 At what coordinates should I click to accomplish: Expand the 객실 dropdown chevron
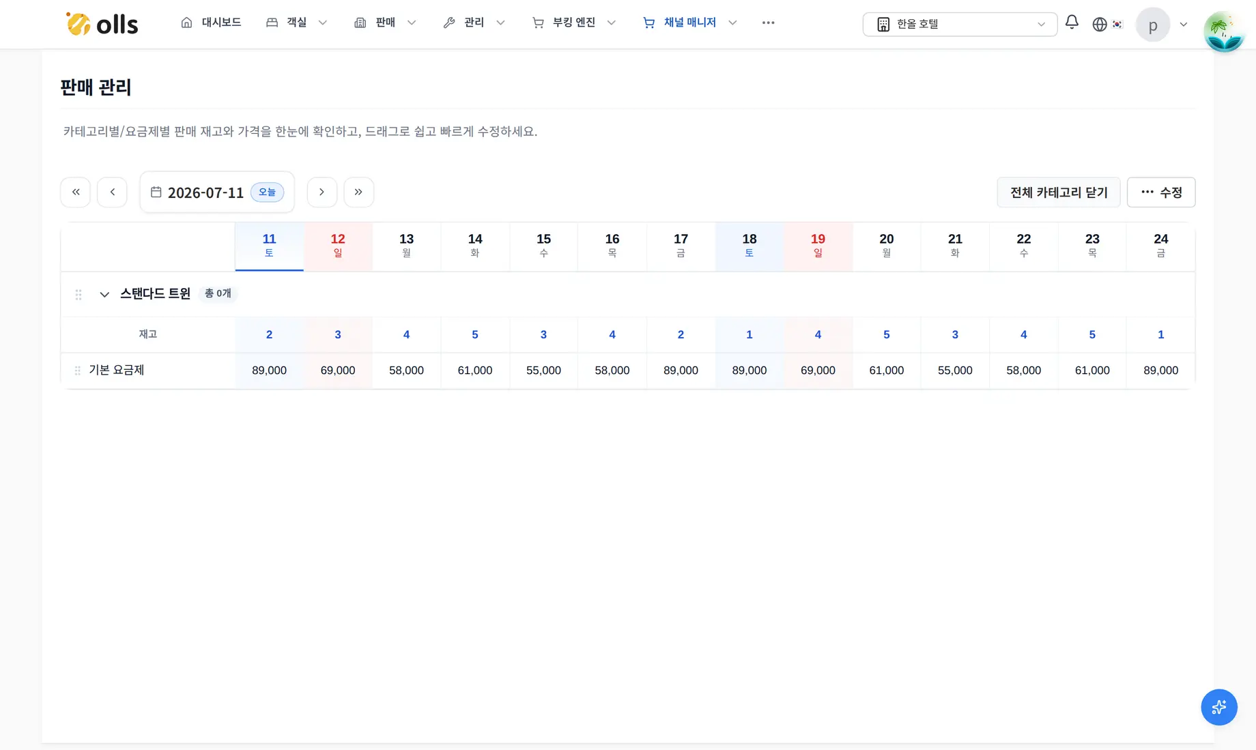pos(323,23)
